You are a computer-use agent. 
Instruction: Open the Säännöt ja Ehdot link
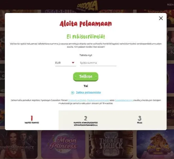(77, 100)
